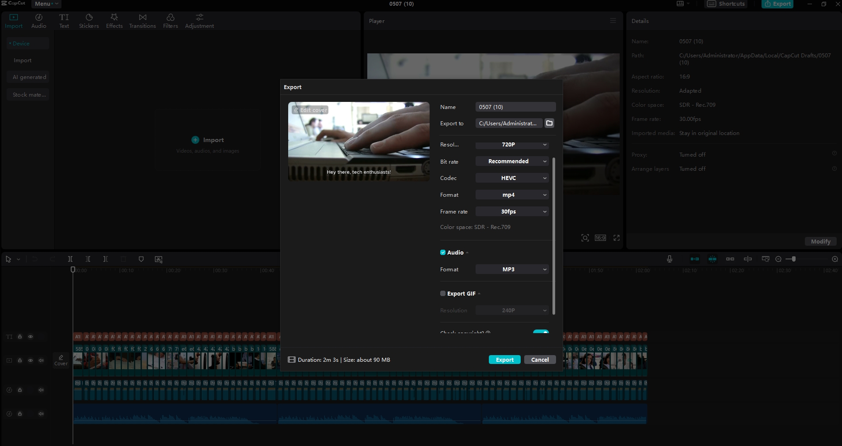Click the magnetic timeline icon above the tracks
This screenshot has height=446, width=842.
[x=695, y=259]
